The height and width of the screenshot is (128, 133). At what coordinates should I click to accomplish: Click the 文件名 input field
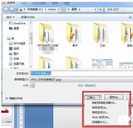81,73
